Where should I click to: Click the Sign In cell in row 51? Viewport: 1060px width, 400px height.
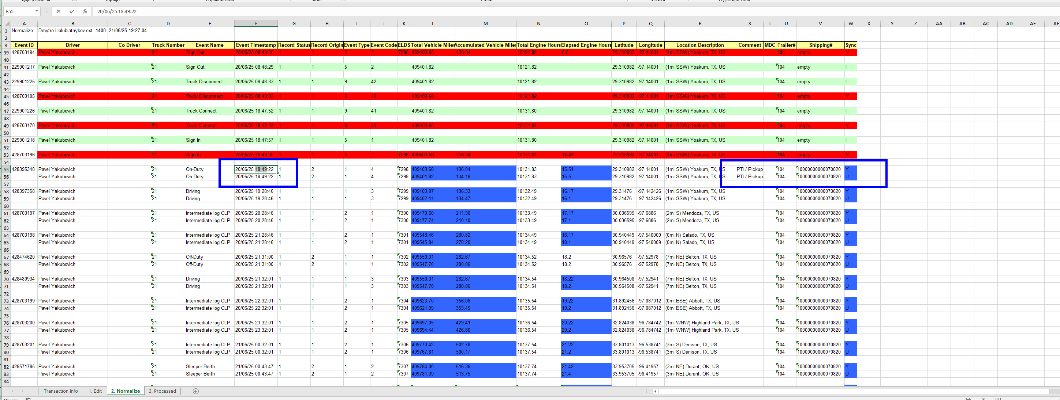(x=209, y=140)
